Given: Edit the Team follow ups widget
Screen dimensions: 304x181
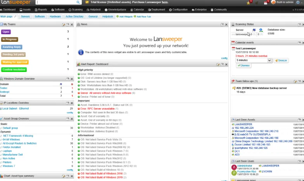Looking at the screenshot, I should tap(295, 81).
